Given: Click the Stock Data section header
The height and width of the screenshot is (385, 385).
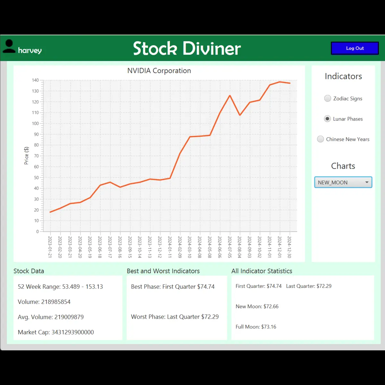Looking at the screenshot, I should coord(29,271).
